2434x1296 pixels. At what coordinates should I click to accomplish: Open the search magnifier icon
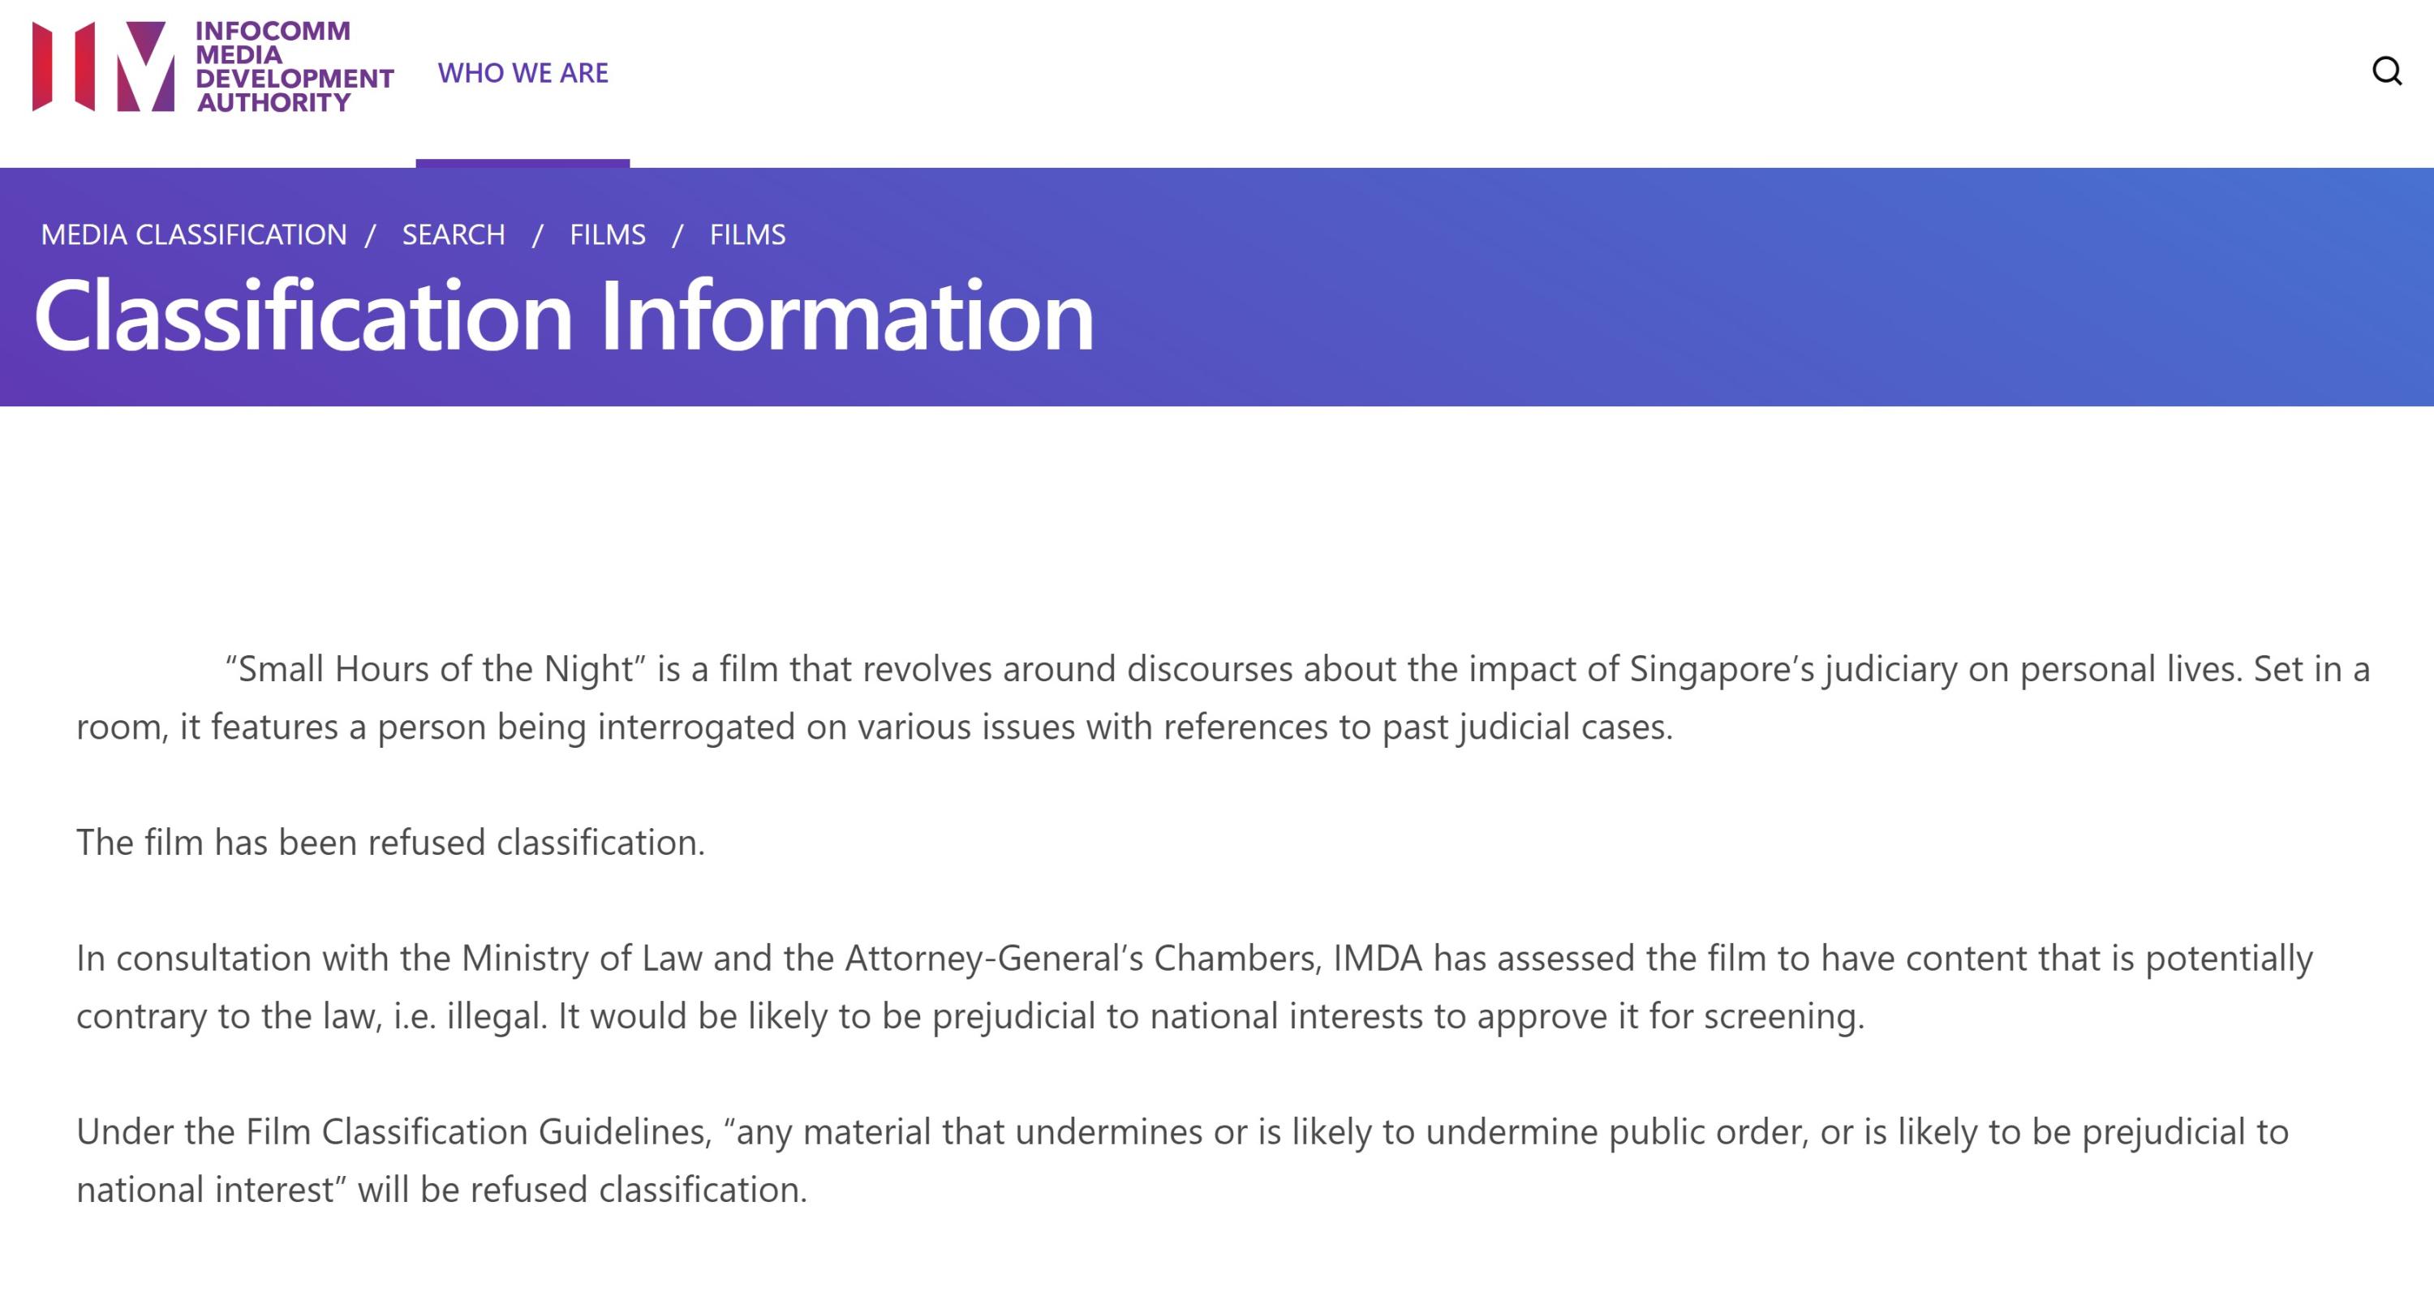[x=2387, y=71]
